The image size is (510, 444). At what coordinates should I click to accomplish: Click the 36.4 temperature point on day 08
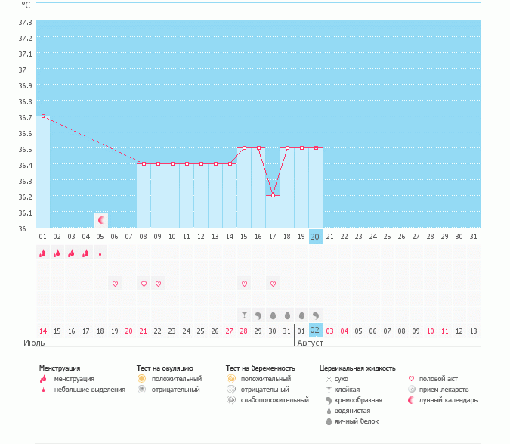pos(144,163)
